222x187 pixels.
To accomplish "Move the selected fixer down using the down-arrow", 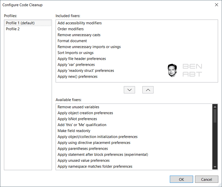I will point(129,90).
